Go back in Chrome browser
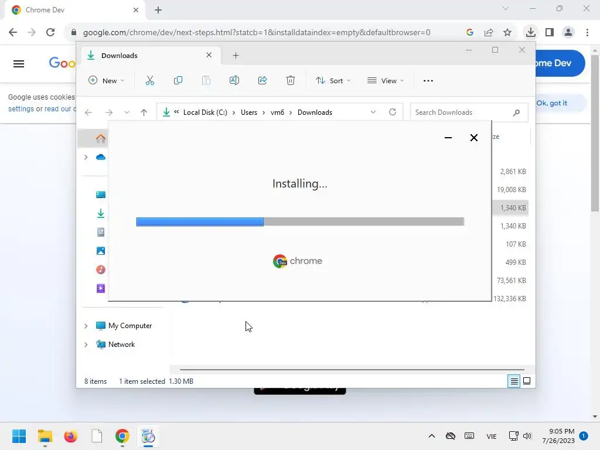Image resolution: width=600 pixels, height=450 pixels. pyautogui.click(x=13, y=32)
